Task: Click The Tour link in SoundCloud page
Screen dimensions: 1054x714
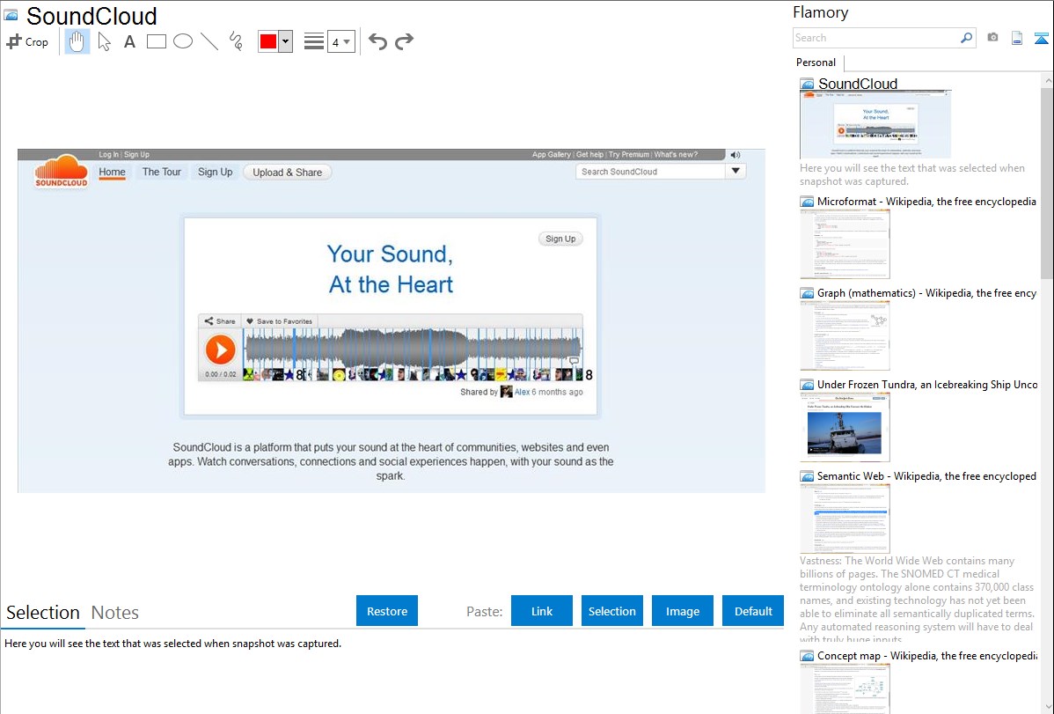Action: (161, 172)
